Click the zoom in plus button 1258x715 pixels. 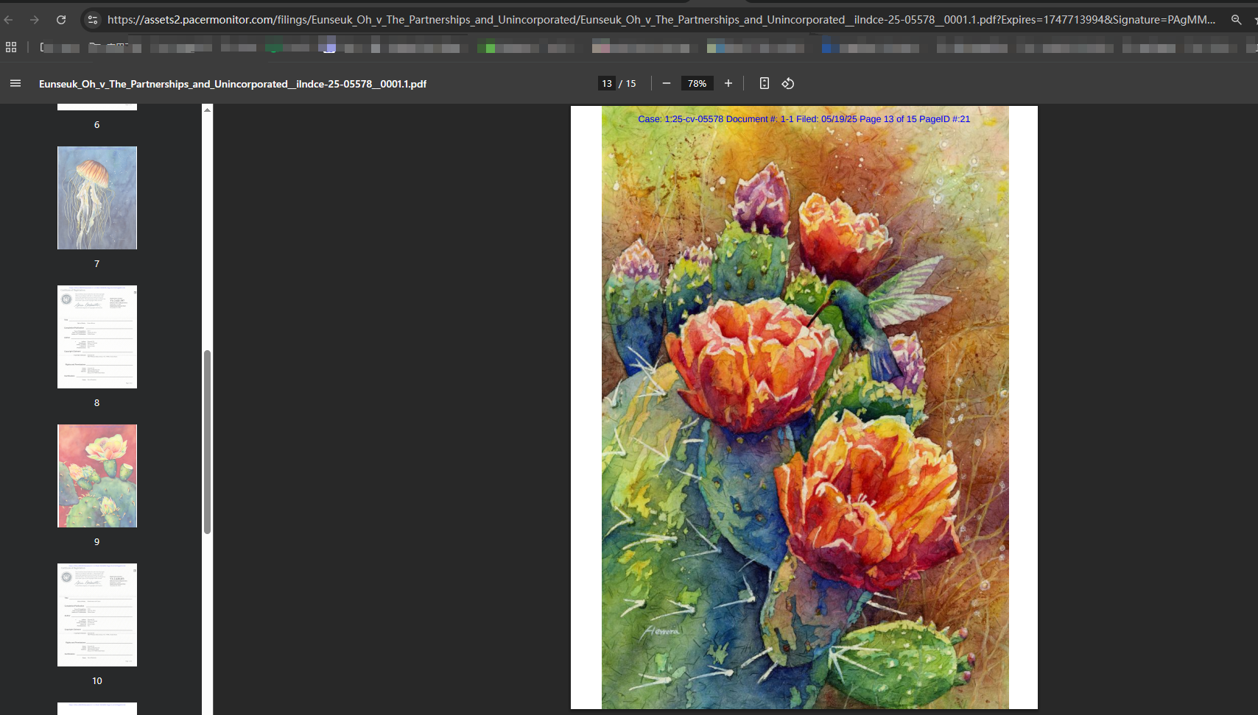(728, 84)
